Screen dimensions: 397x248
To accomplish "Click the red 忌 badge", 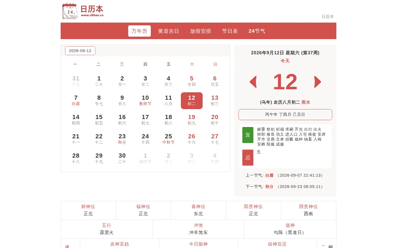I will 248,158.
